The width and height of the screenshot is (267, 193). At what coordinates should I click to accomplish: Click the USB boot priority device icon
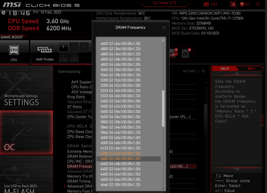pyautogui.click(x=173, y=53)
